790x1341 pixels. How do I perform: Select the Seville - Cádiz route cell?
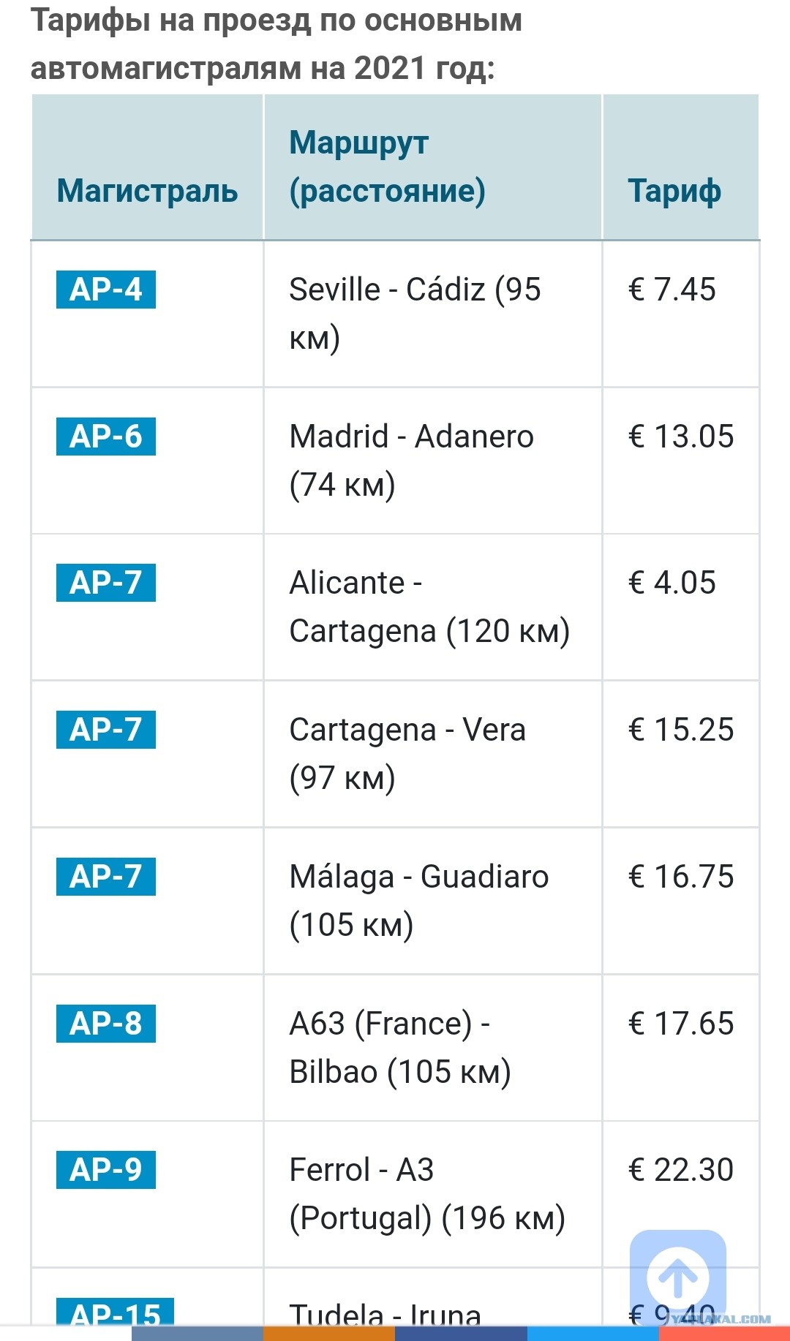[x=433, y=314]
